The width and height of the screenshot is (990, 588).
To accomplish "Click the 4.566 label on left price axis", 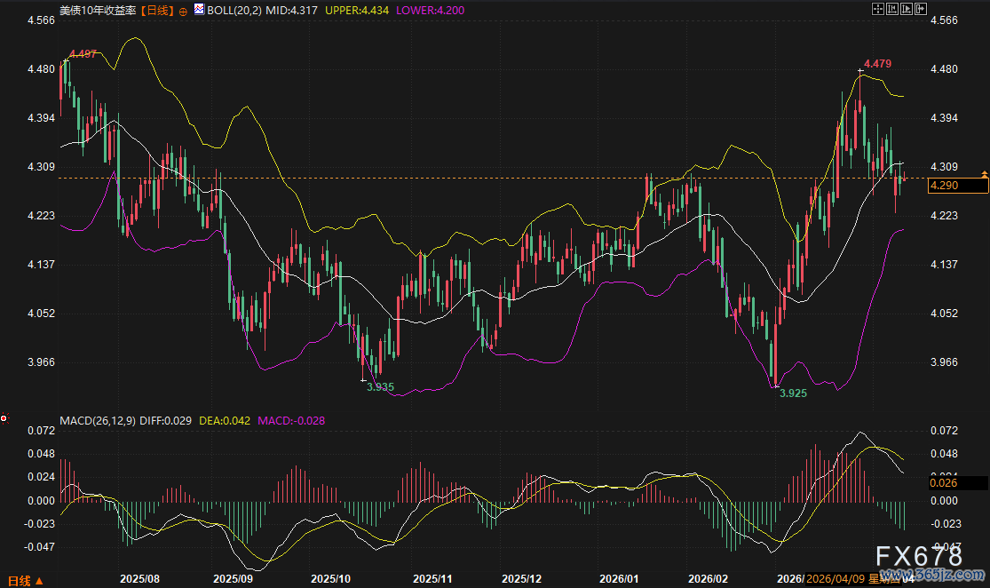I will pos(41,20).
